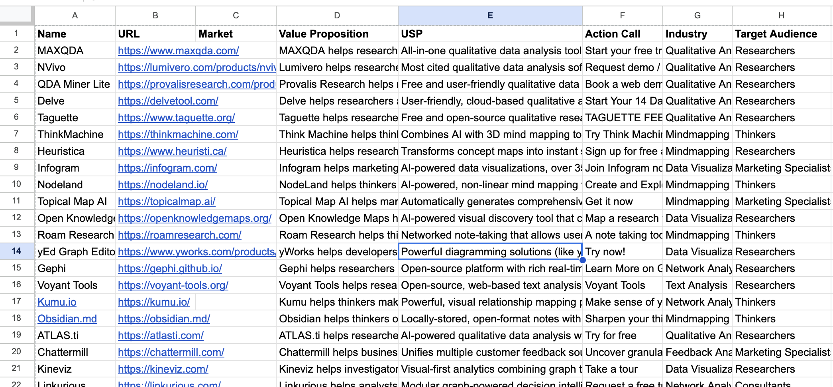The height and width of the screenshot is (387, 833).
Task: Select the 'Value Proposition' header cell
Action: pyautogui.click(x=337, y=34)
